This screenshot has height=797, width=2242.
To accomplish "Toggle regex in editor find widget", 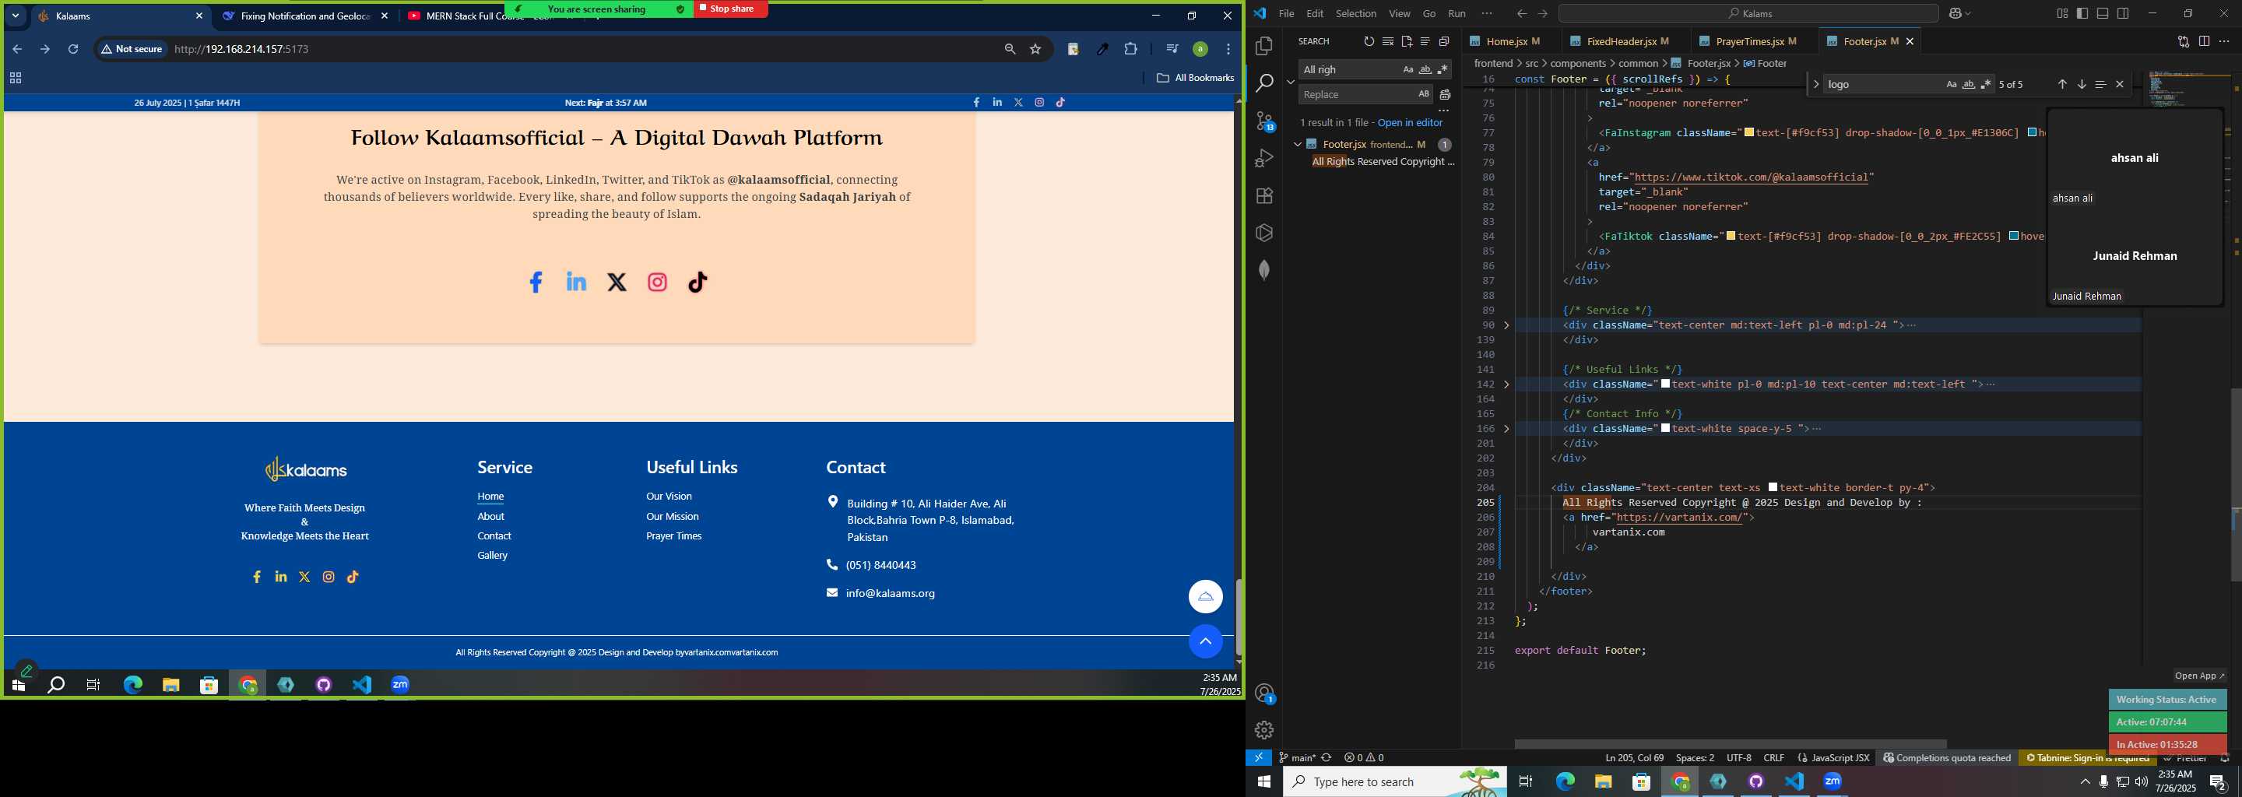I will point(1986,84).
